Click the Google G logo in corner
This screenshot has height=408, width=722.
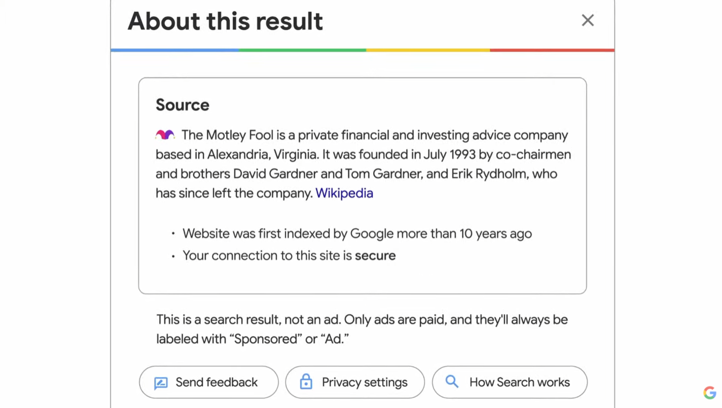pyautogui.click(x=709, y=392)
